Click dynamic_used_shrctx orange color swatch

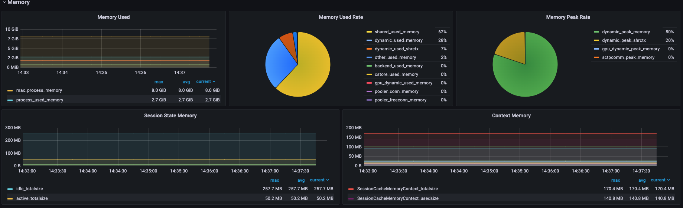pos(369,49)
